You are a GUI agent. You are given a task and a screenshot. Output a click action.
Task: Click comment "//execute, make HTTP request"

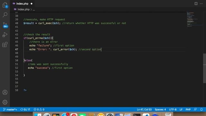click(x=44, y=19)
